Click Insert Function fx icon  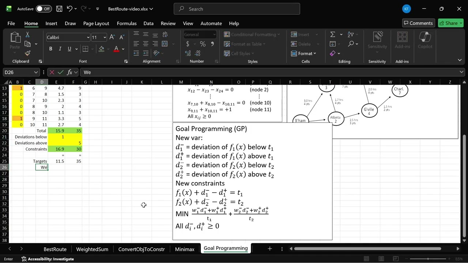pyautogui.click(x=70, y=72)
